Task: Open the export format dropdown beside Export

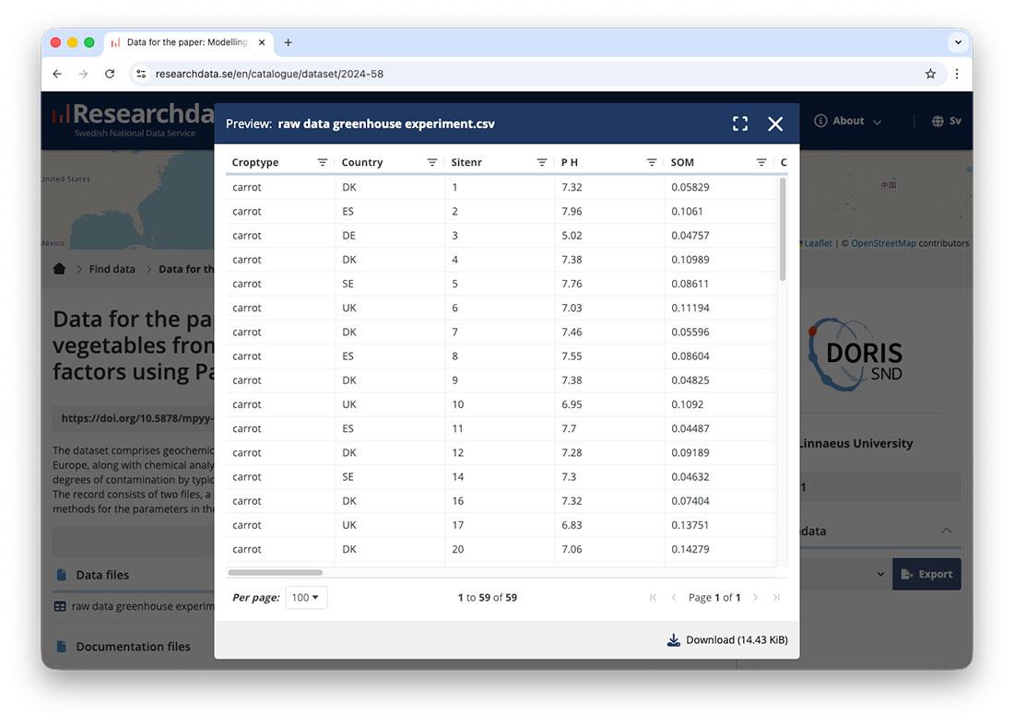Action: pyautogui.click(x=880, y=574)
